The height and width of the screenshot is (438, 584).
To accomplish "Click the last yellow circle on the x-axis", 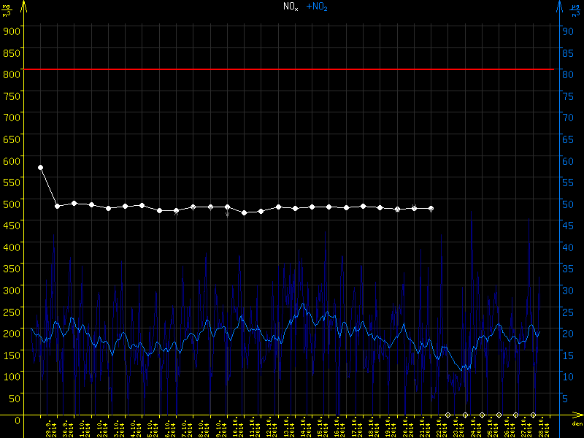I will coord(533,415).
